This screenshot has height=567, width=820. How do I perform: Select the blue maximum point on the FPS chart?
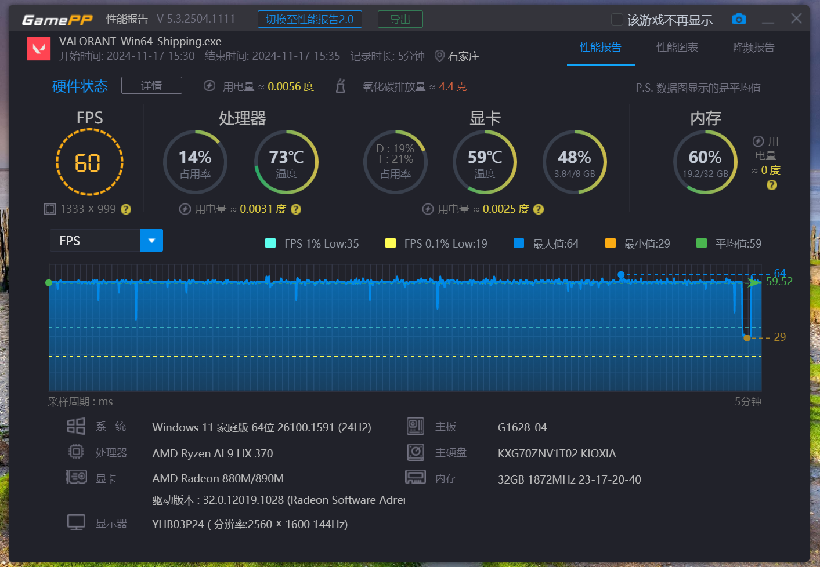coord(621,275)
